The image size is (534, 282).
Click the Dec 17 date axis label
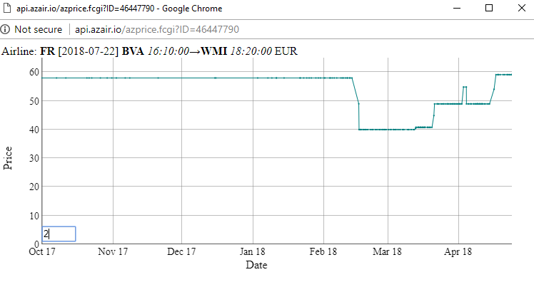181,252
